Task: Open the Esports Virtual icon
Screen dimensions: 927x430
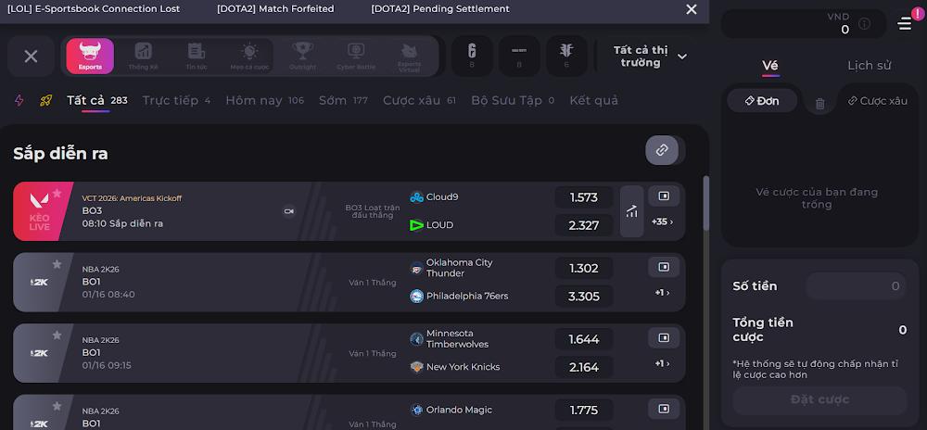Action: pyautogui.click(x=409, y=57)
